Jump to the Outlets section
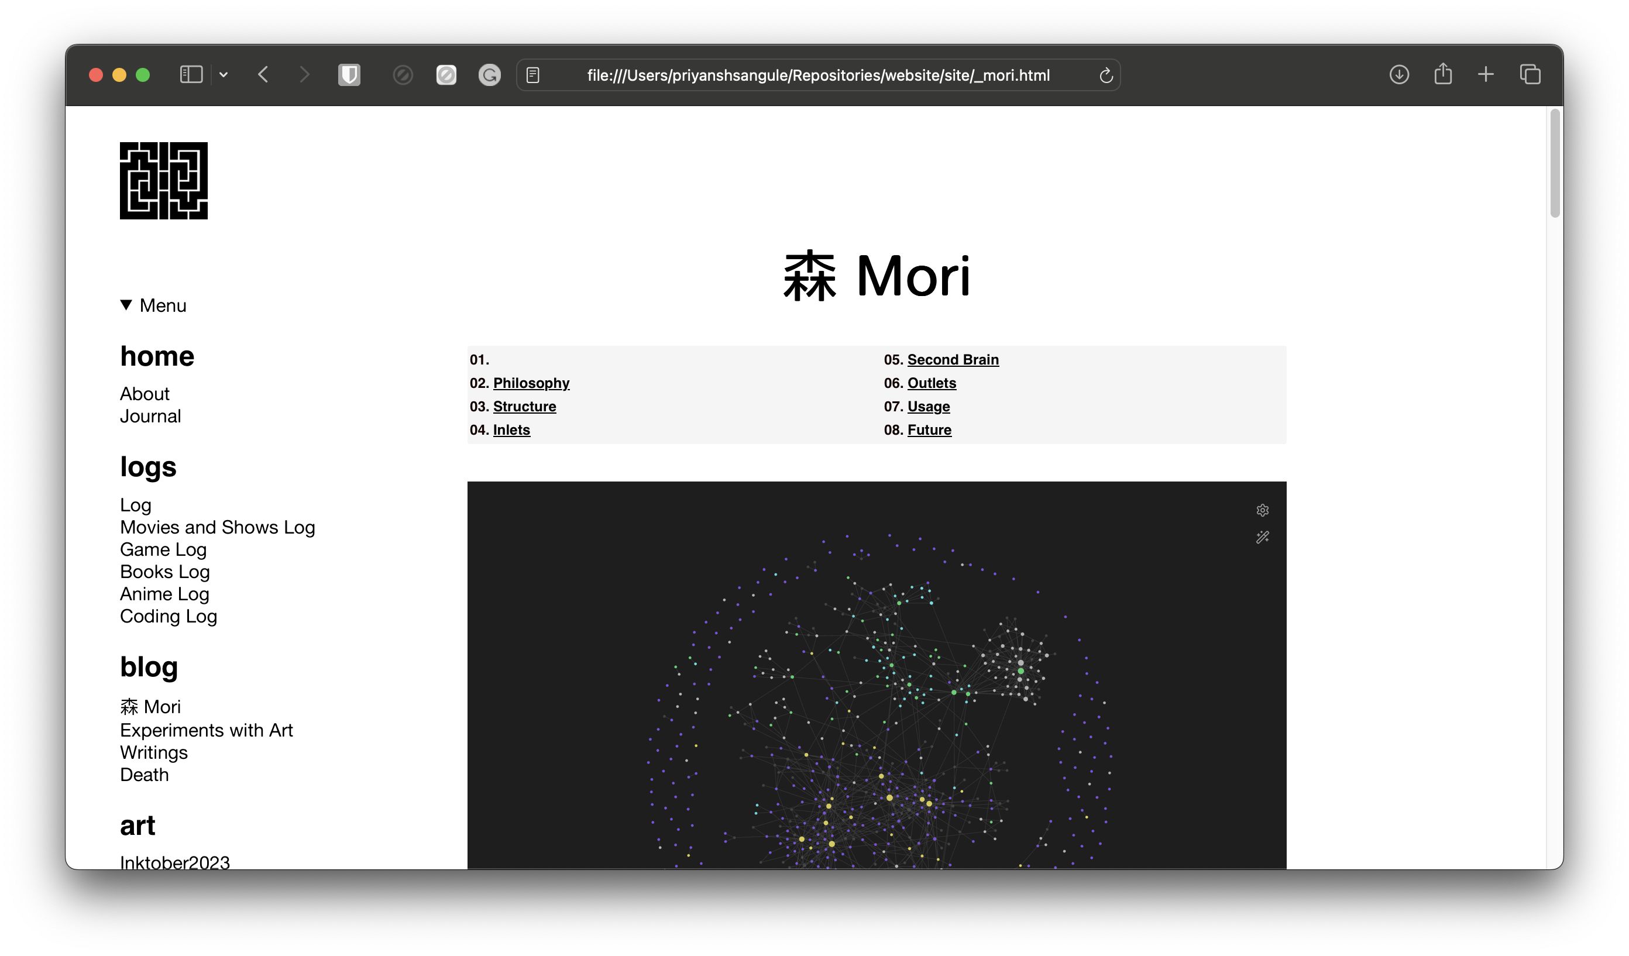 [932, 383]
